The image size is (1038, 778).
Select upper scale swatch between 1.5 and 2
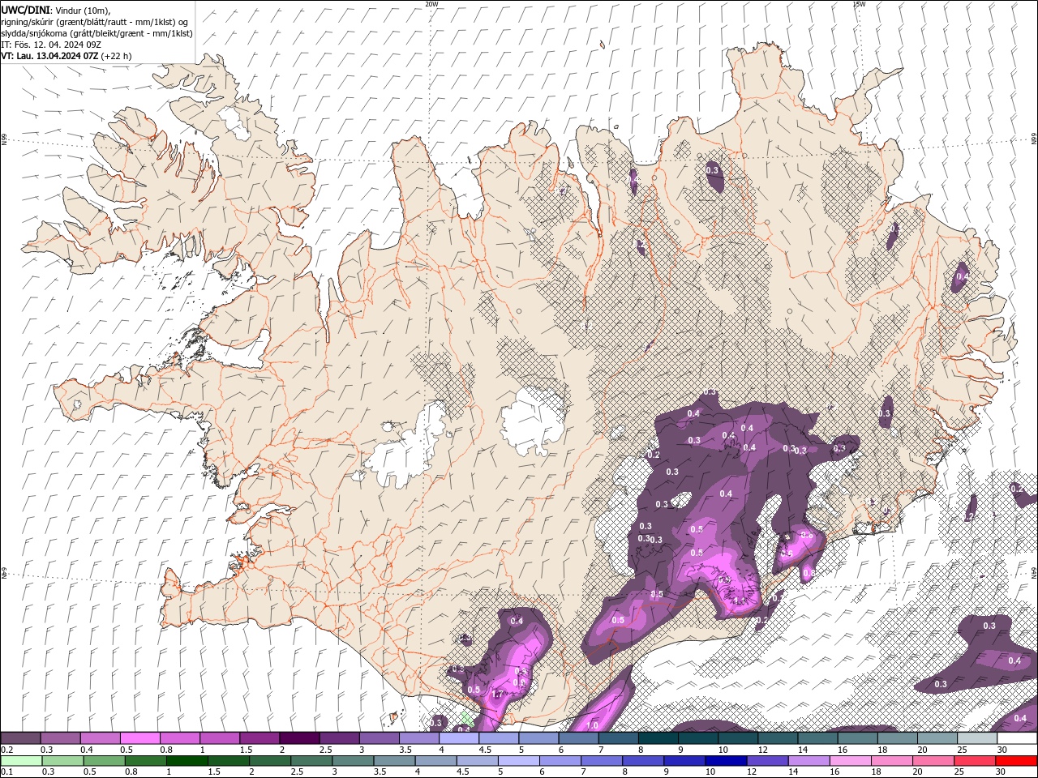[259, 738]
